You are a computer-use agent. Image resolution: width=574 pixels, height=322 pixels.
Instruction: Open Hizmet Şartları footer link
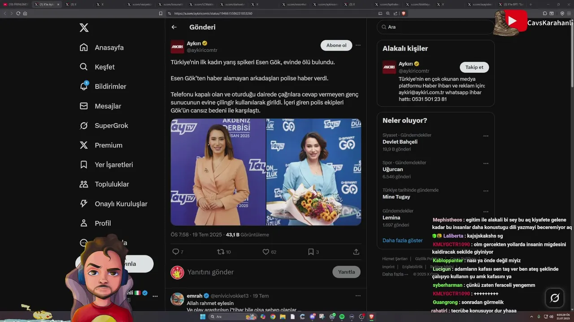395,259
